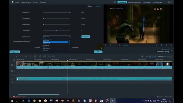
Task: Open the Экспорт menu
Action: [35, 2]
